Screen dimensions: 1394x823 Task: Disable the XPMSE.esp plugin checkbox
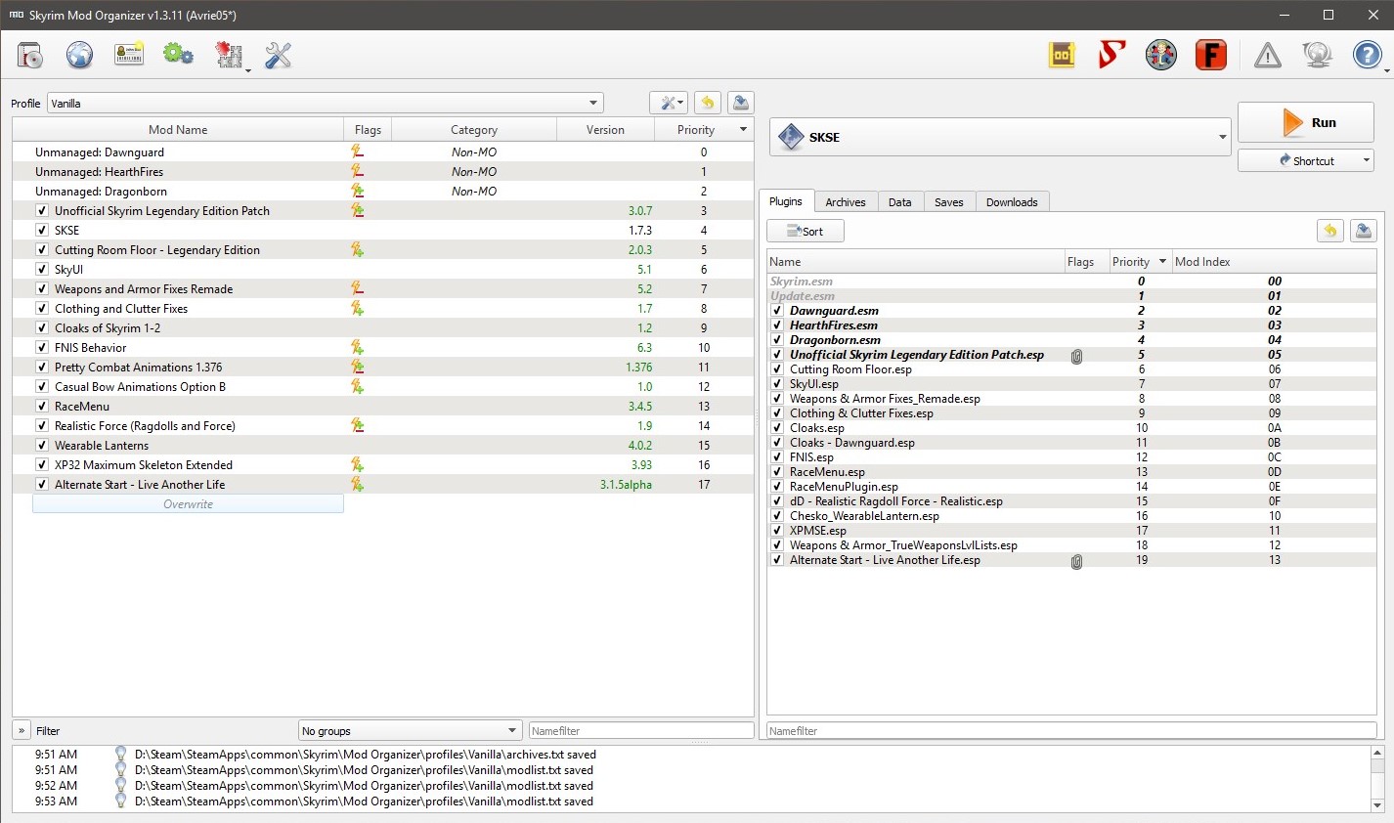pos(777,531)
